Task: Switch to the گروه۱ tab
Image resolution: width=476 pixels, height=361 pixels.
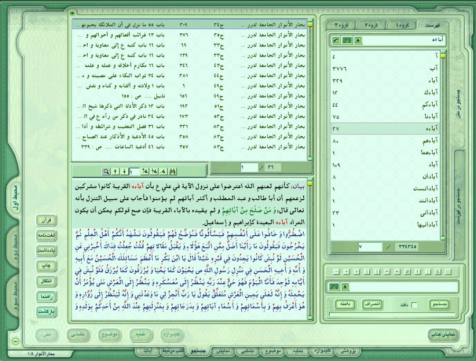Action: click(402, 25)
